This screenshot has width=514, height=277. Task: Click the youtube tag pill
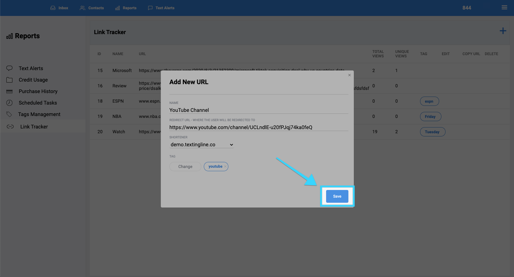(216, 166)
